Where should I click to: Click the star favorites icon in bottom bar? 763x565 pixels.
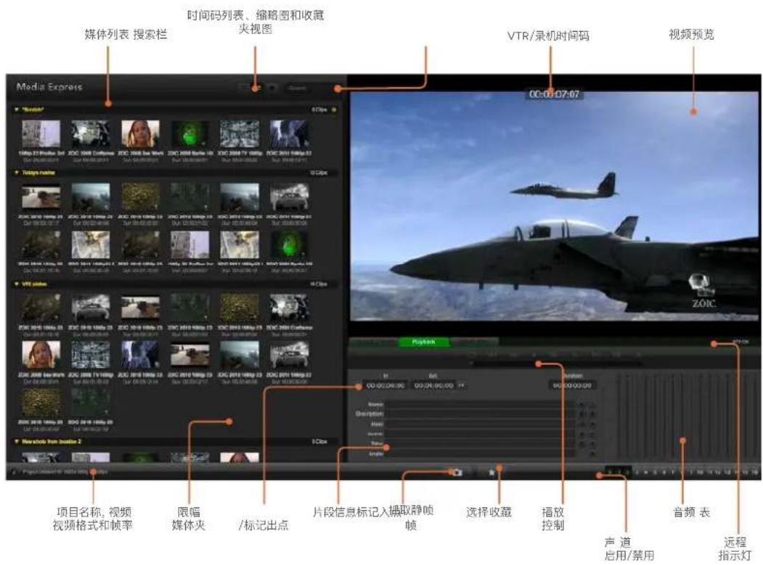491,472
